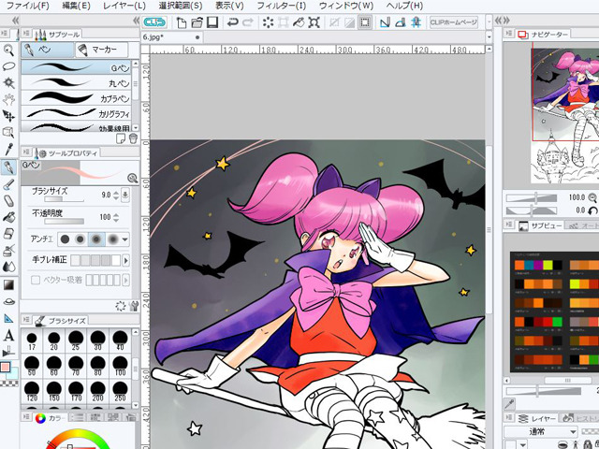Toggle snap to special ruler icon
599x449 pixels.
401,22
